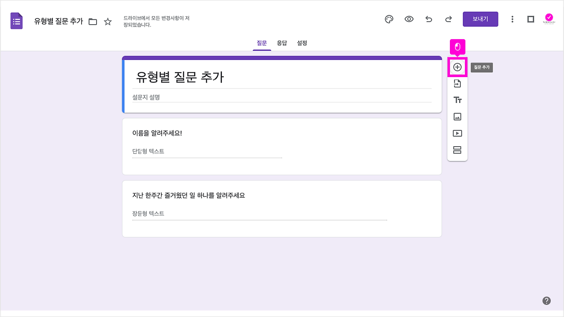Open your Google account avatar
This screenshot has height=317, width=564.
(549, 19)
